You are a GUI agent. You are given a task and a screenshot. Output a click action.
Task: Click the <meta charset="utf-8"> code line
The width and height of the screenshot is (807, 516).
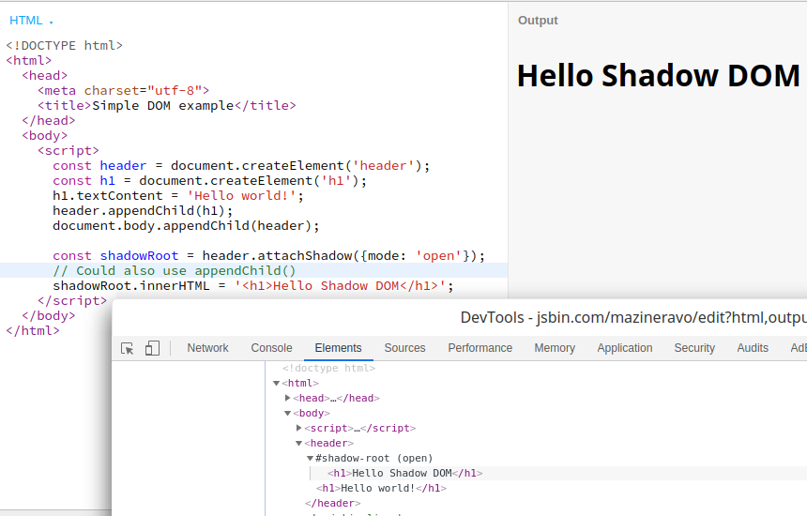124,91
